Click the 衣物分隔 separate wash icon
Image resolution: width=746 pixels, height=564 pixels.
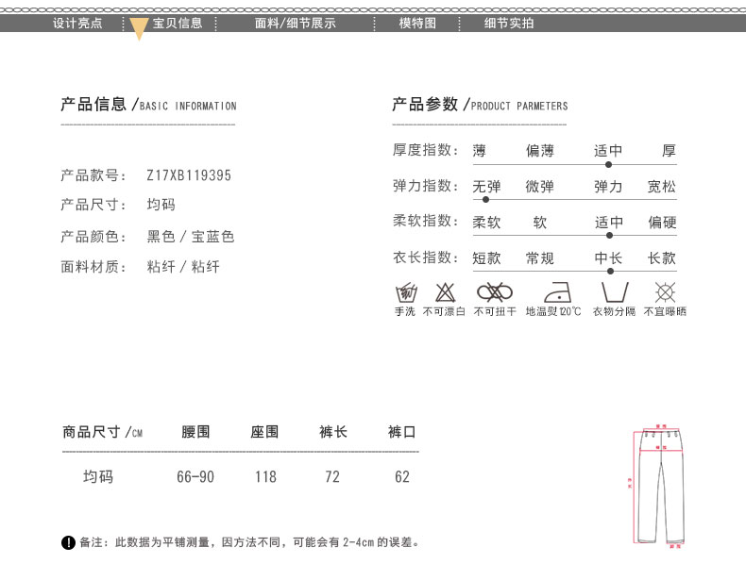point(615,292)
